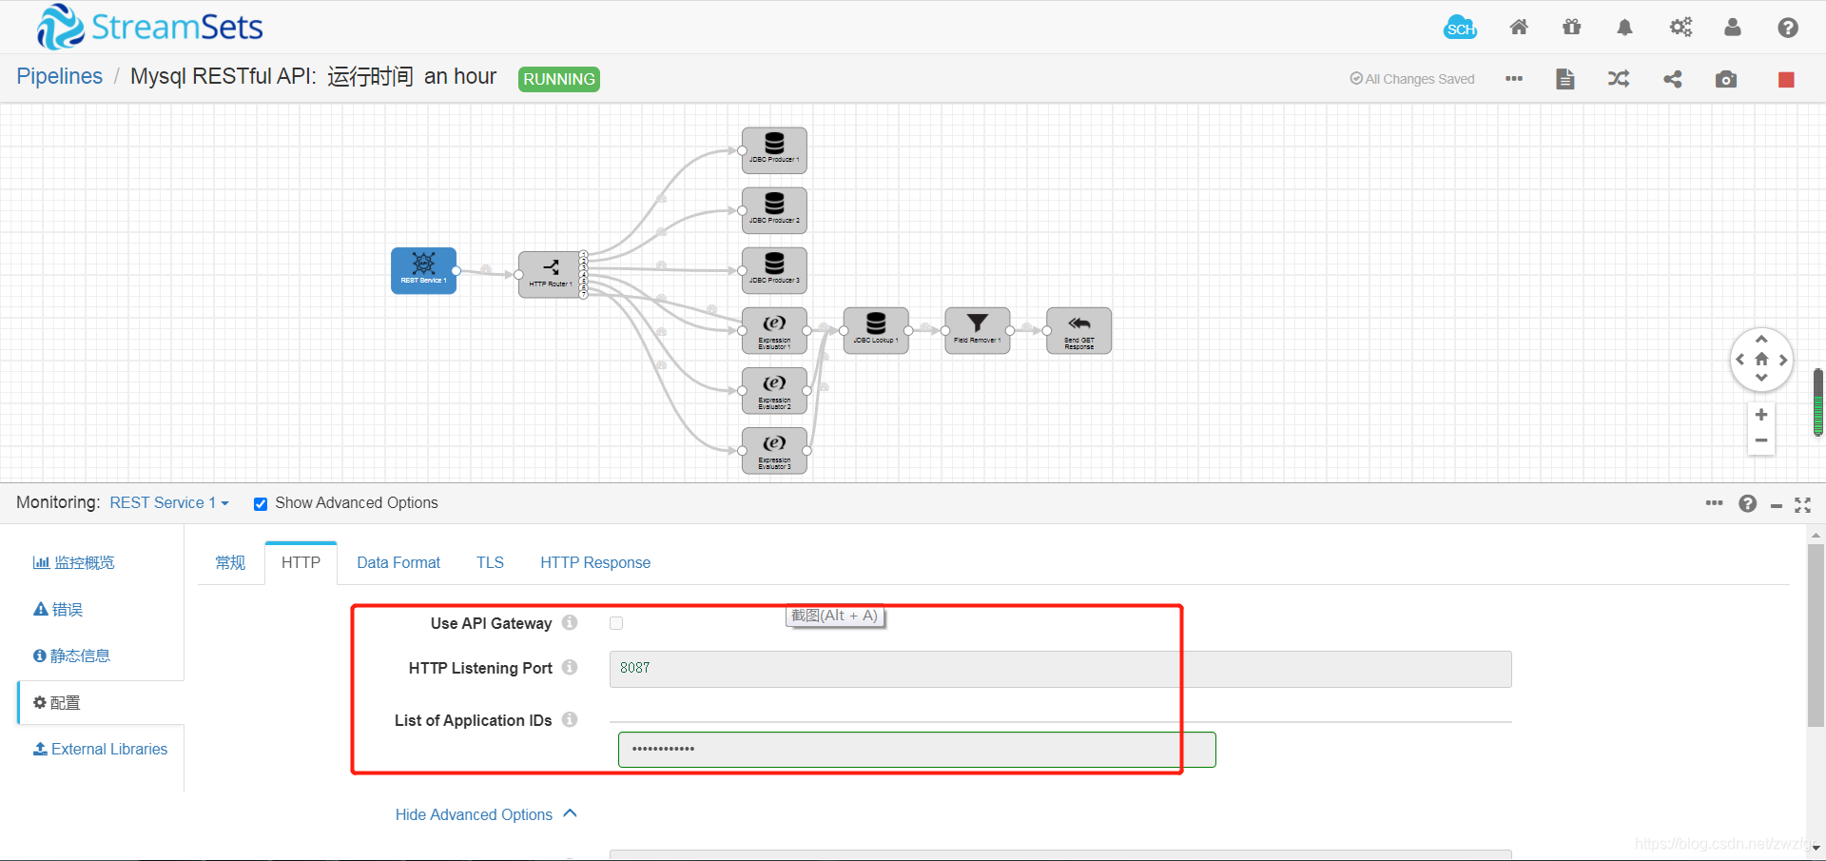This screenshot has width=1826, height=861.
Task: Collapse with Hide Advanced Options link
Action: pos(486,814)
